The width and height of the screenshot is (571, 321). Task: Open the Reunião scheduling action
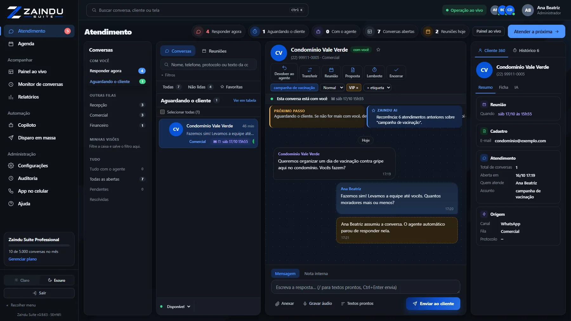tap(331, 72)
